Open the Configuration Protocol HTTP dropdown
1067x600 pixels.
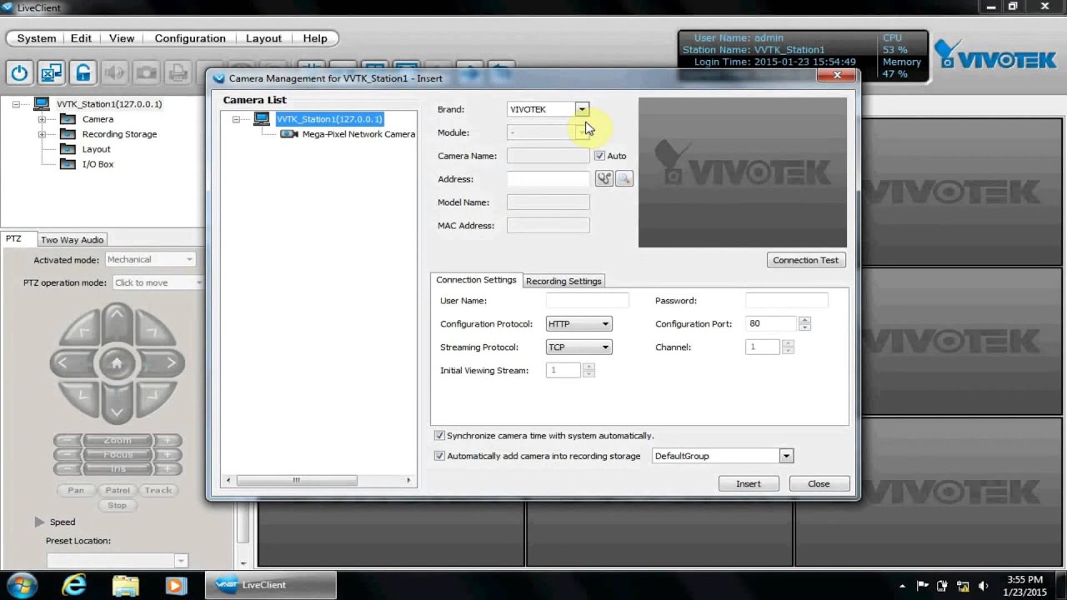click(579, 324)
